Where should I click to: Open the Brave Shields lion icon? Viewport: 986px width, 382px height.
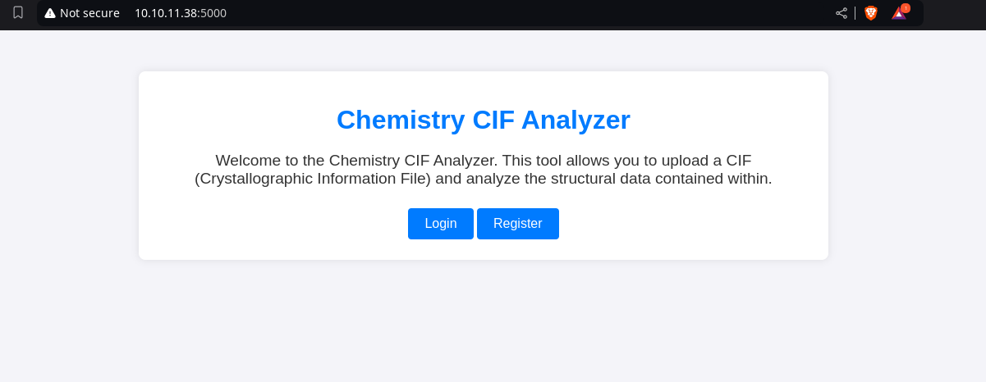(x=871, y=13)
